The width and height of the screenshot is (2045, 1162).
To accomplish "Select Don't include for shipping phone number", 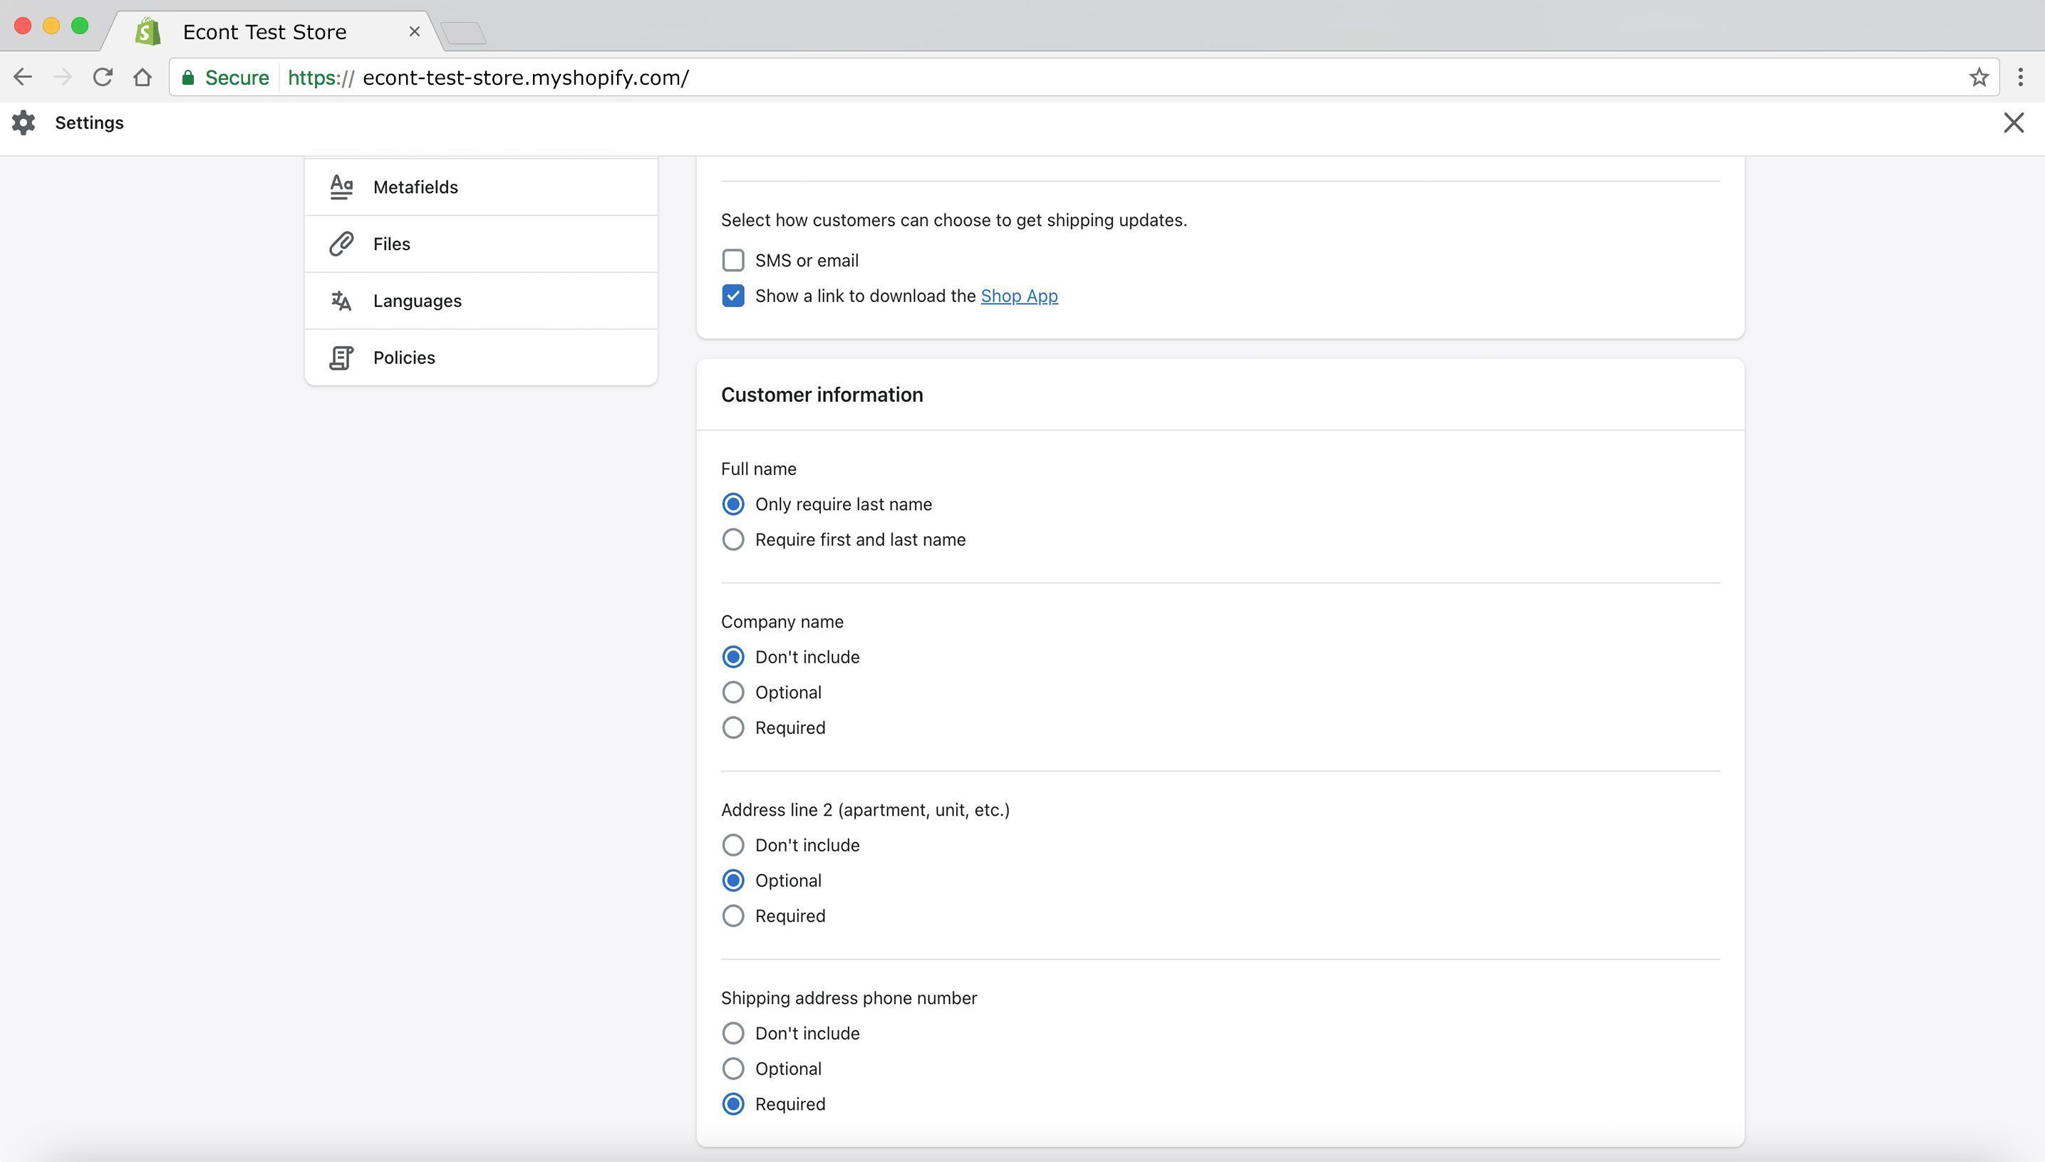I will (x=732, y=1033).
